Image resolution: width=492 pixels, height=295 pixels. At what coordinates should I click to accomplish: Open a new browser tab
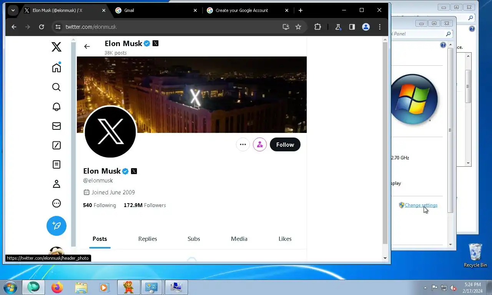pos(301,10)
